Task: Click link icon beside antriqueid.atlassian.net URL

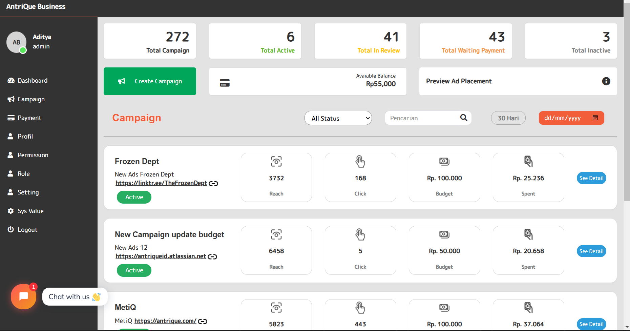Action: [x=212, y=257]
